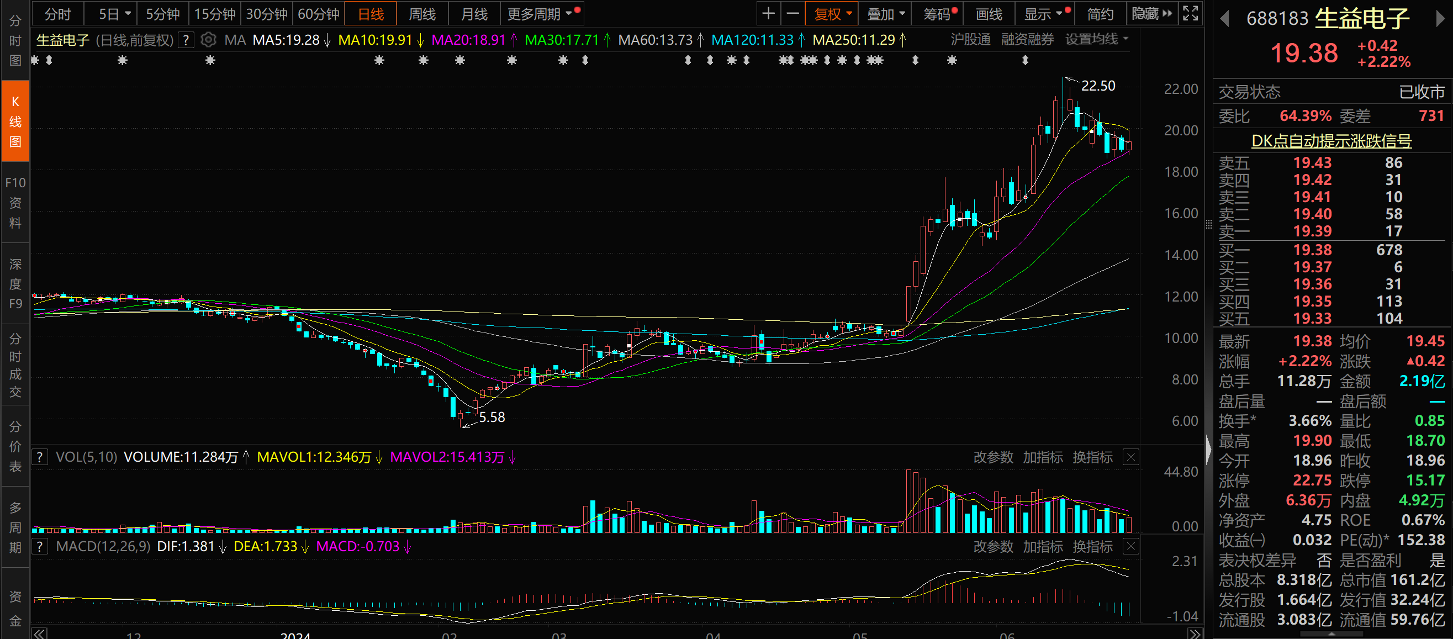Expand the 更多周期 period dropdown

tap(540, 14)
